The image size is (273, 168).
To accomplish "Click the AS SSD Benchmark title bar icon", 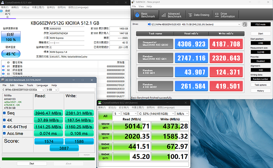I will coord(3,80).
